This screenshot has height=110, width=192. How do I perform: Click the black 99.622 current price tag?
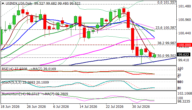(x=183, y=55)
